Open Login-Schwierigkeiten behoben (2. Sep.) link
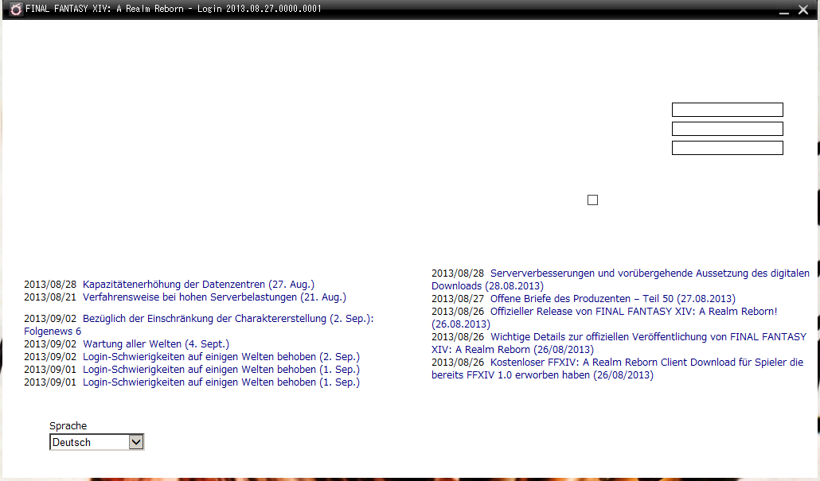The height and width of the screenshot is (481, 820). 221,357
